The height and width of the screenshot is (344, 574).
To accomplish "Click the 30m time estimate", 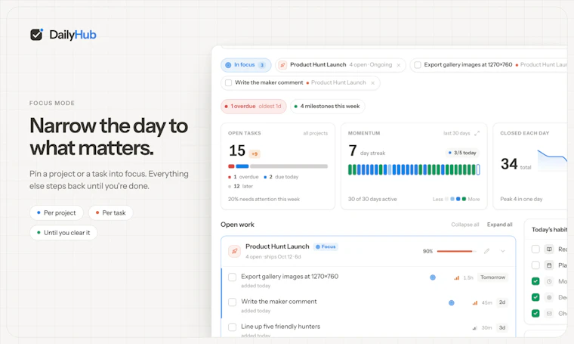I will pos(486,328).
